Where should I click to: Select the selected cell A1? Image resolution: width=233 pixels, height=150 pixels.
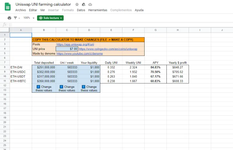21,35
